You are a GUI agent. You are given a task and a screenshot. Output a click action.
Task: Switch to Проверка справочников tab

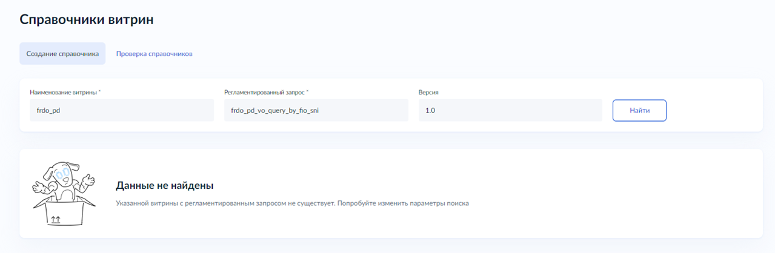pyautogui.click(x=155, y=54)
